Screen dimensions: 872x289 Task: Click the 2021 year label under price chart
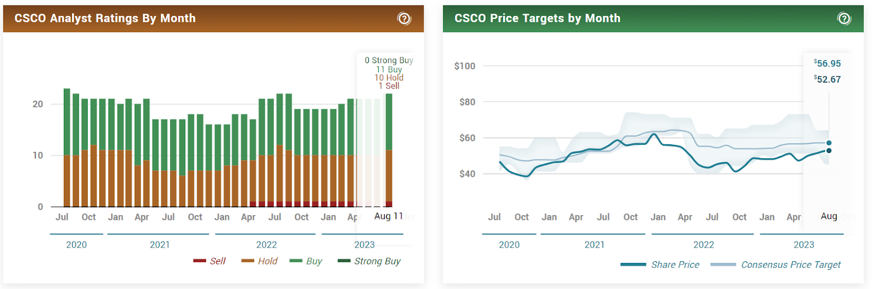[595, 245]
